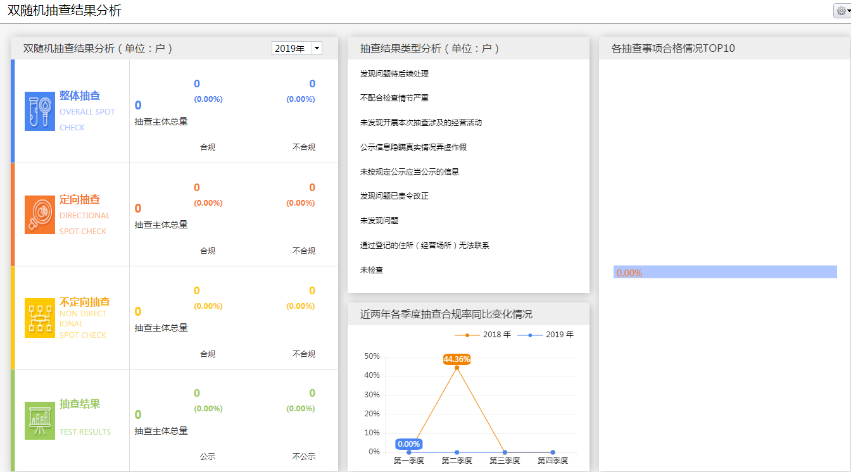Viewport: 851px width, 472px height.
Task: Click the 0.00% TOP10 progress bar
Action: click(725, 272)
